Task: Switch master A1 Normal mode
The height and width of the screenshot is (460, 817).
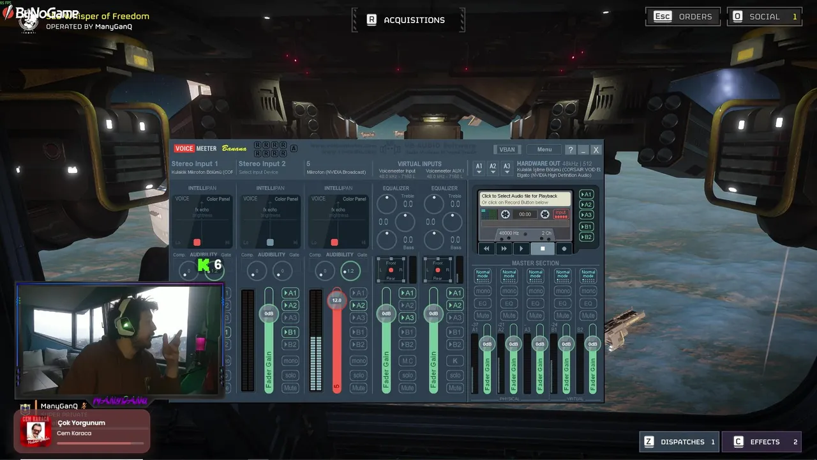Action: click(x=483, y=275)
